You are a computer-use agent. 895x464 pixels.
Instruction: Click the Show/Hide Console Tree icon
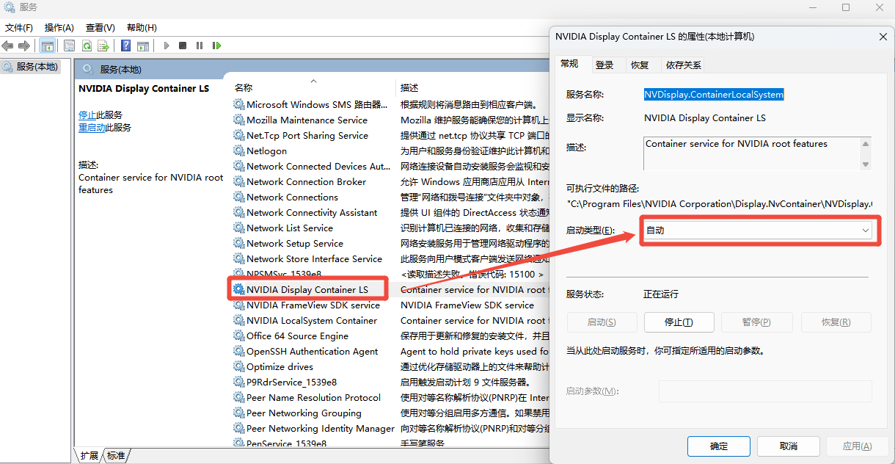pos(47,46)
